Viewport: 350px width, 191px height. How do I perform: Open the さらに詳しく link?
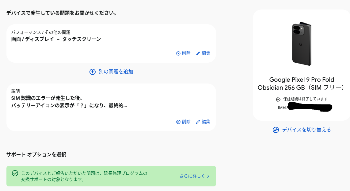click(x=192, y=176)
